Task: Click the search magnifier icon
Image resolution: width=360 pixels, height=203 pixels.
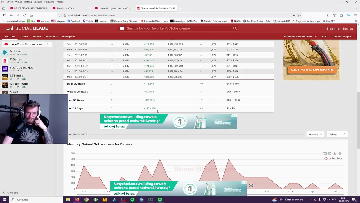Action: [x=235, y=28]
